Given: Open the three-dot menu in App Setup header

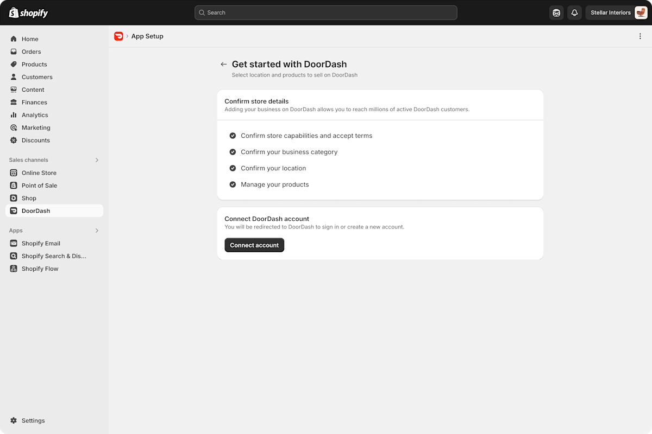Looking at the screenshot, I should (640, 36).
